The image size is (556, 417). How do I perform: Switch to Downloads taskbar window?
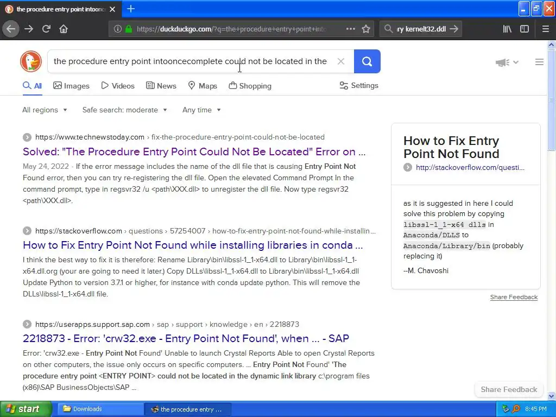(x=100, y=409)
